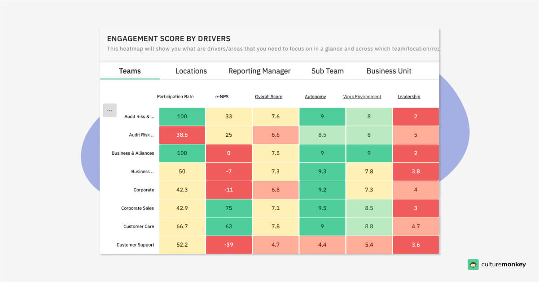The height and width of the screenshot is (282, 539).
Task: Click the Autonomy cell showing 9.5
Action: click(x=322, y=208)
